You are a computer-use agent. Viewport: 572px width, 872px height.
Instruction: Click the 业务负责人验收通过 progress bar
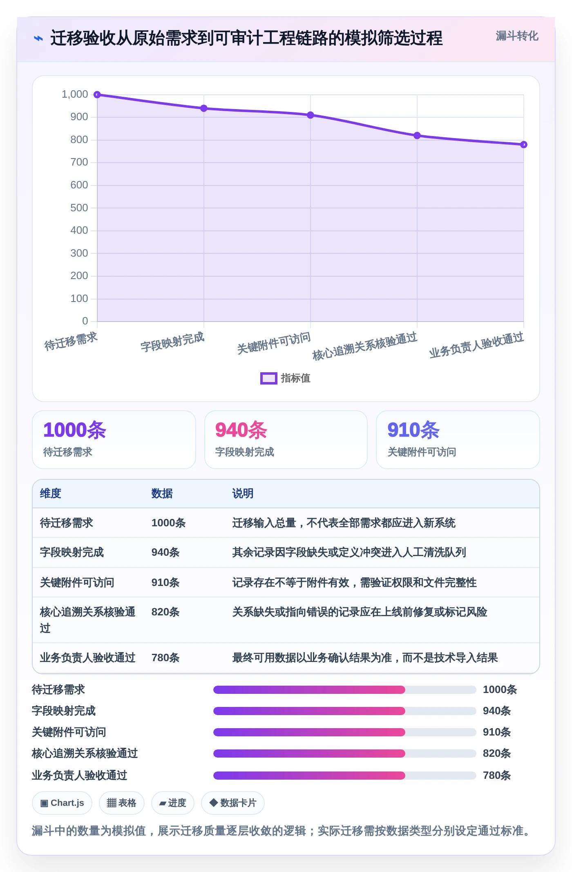point(345,776)
